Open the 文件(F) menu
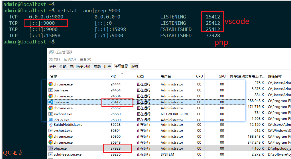The height and width of the screenshot is (159, 291). [54, 59]
